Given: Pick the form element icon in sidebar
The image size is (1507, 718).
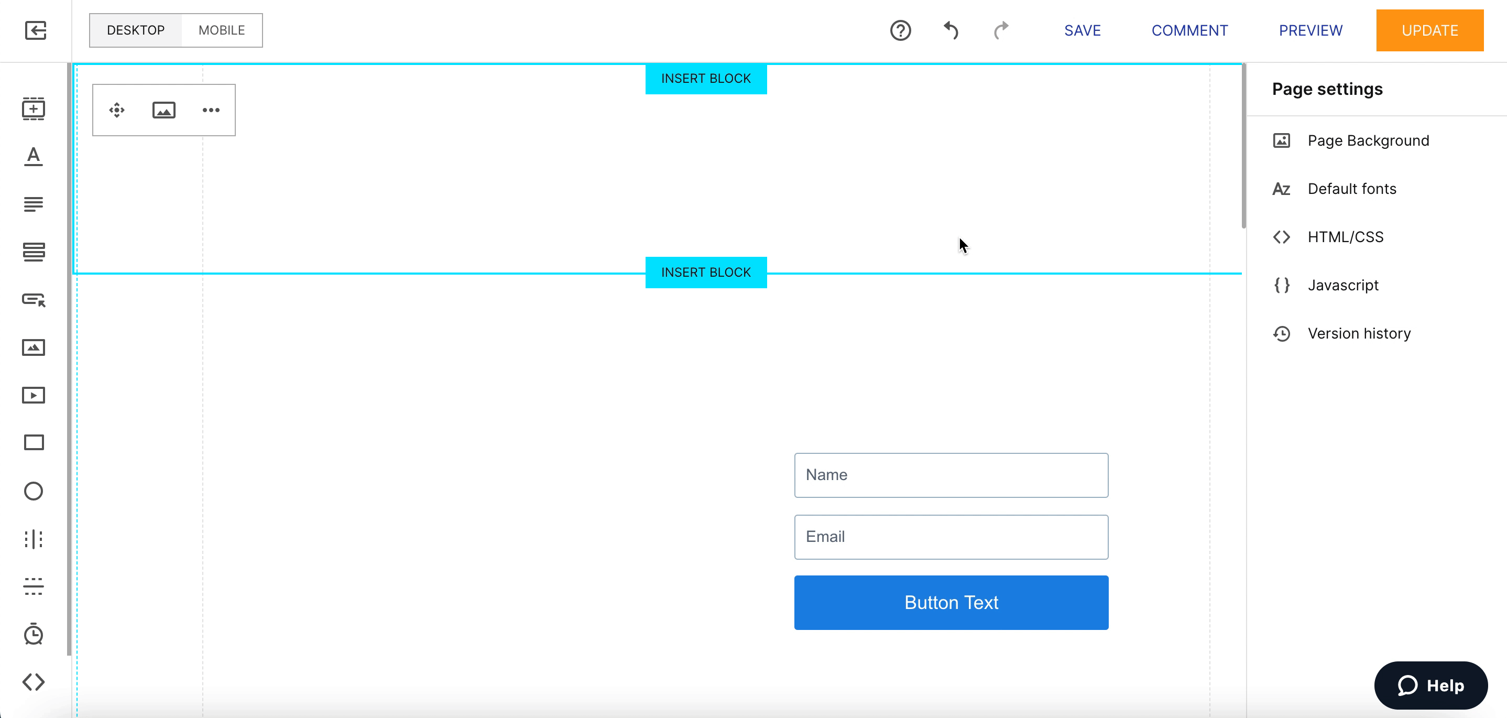Looking at the screenshot, I should click(x=34, y=252).
